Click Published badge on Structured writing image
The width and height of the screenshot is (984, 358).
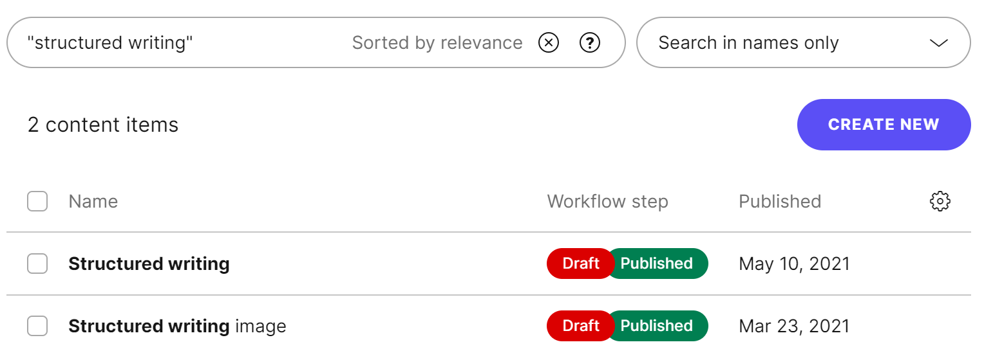click(658, 326)
